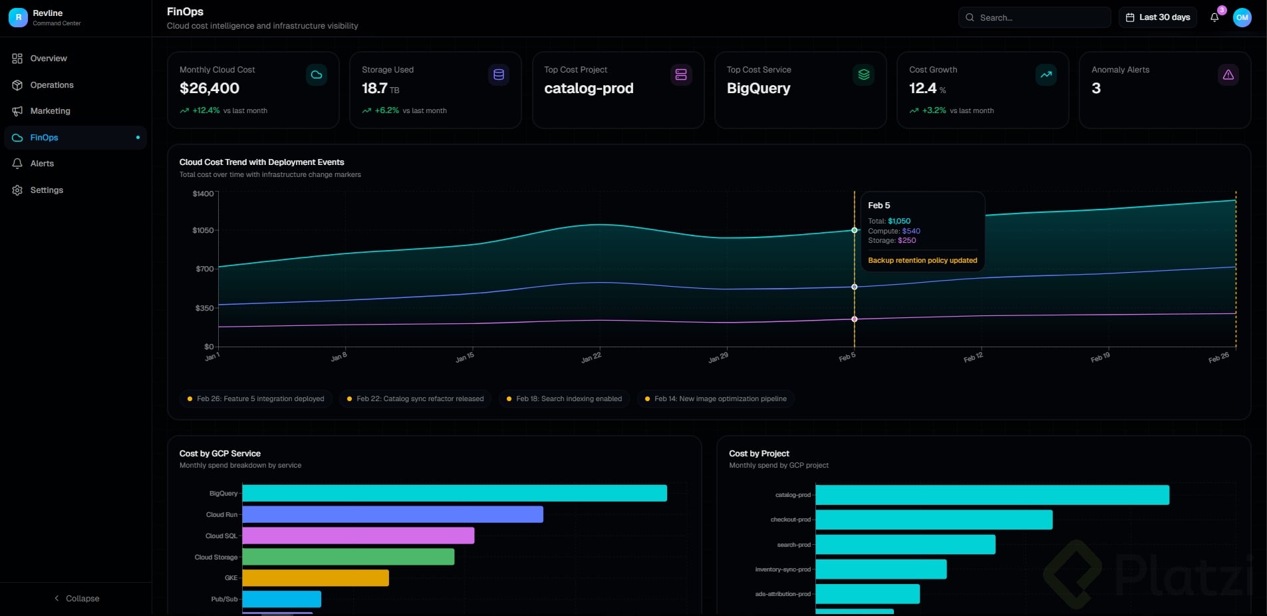
Task: Open the OM user avatar menu
Action: (1242, 17)
